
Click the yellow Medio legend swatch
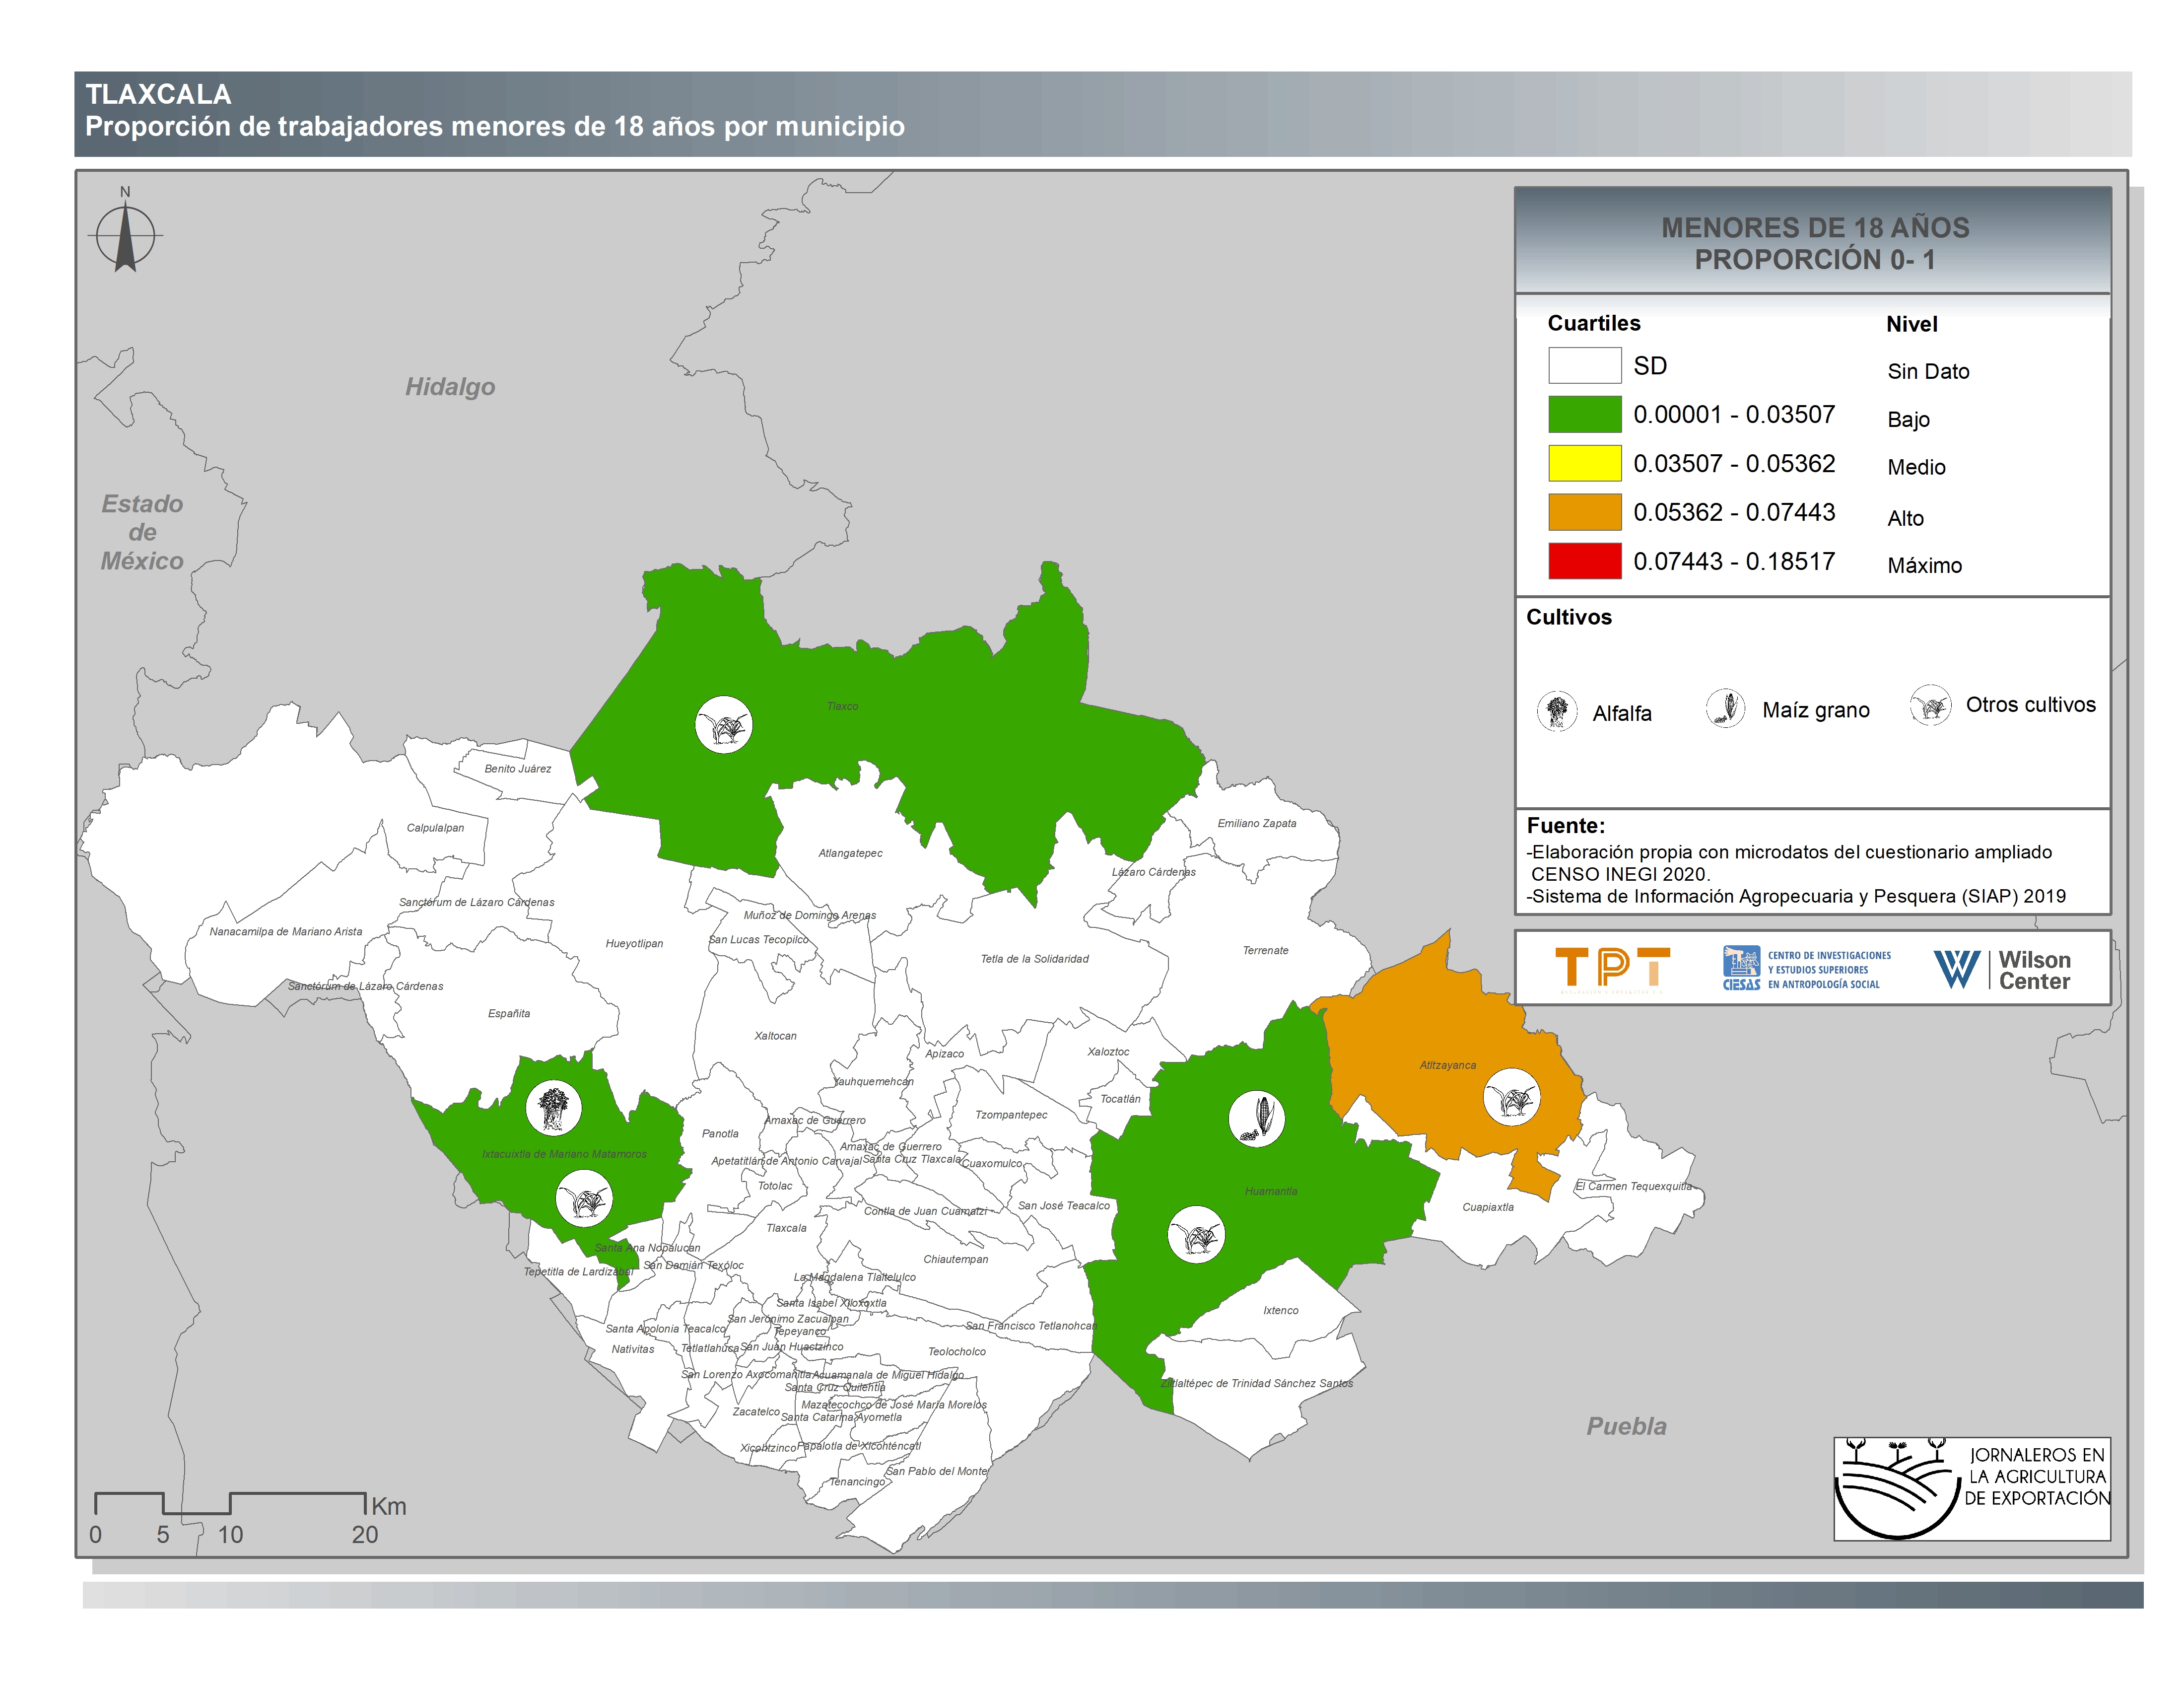(1584, 463)
